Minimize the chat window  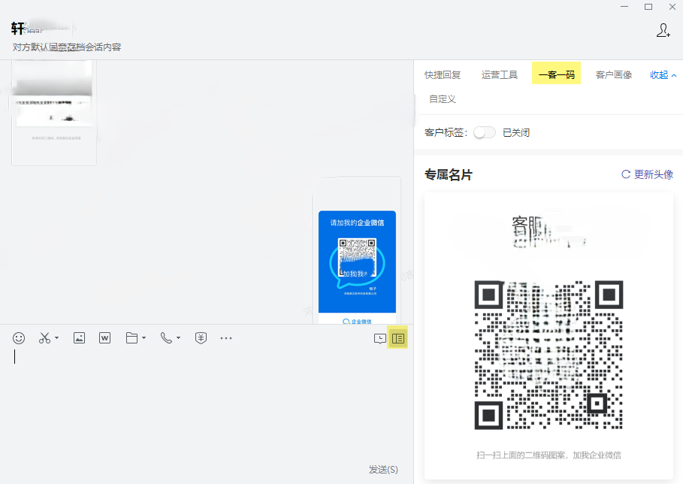point(624,7)
